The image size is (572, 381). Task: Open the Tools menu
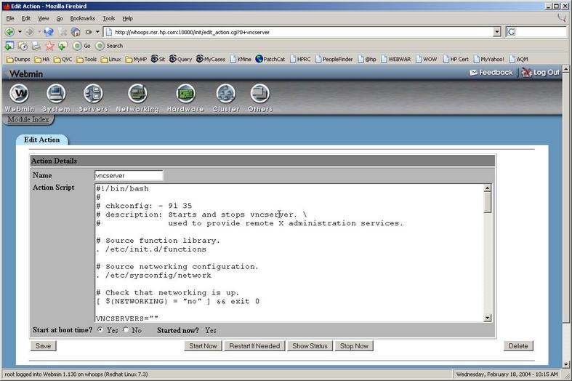pos(108,18)
